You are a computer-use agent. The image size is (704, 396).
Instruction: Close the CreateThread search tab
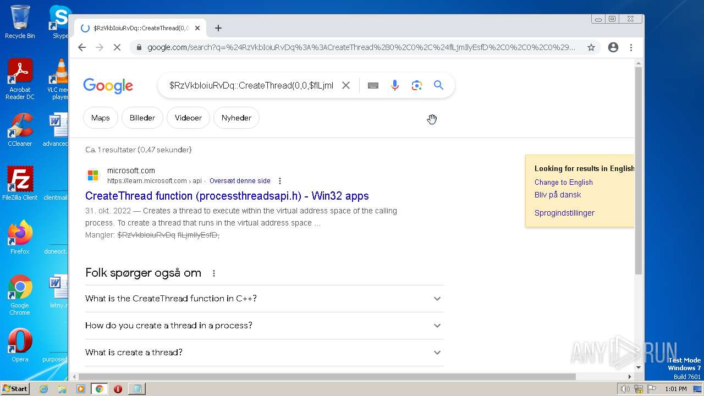click(x=197, y=28)
